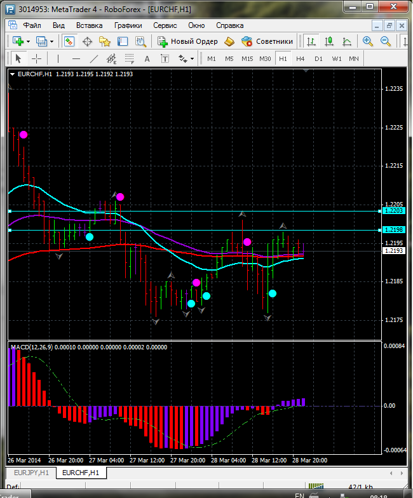This screenshot has height=498, width=413.
Task: Click the zoom in magnifier icon
Action: [367, 41]
